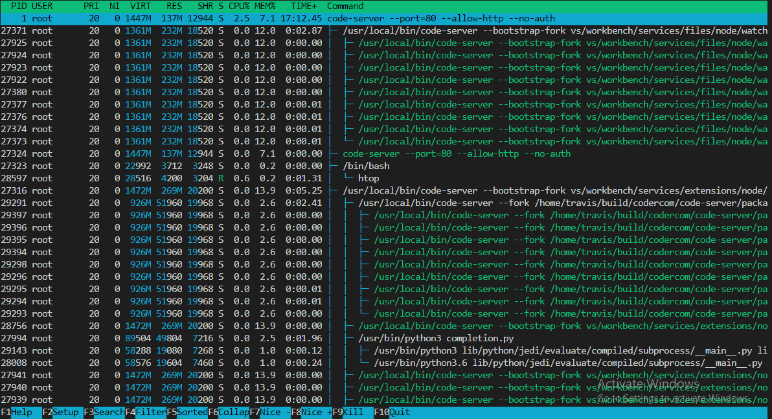Click F10 Quit in the footer
Image resolution: width=772 pixels, height=419 pixels.
point(392,412)
